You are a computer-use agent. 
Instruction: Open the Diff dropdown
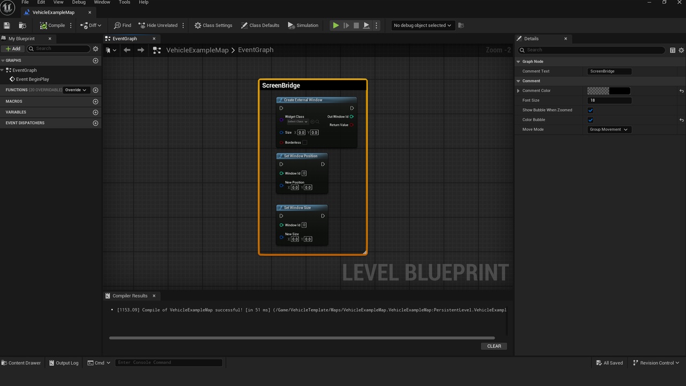(91, 25)
